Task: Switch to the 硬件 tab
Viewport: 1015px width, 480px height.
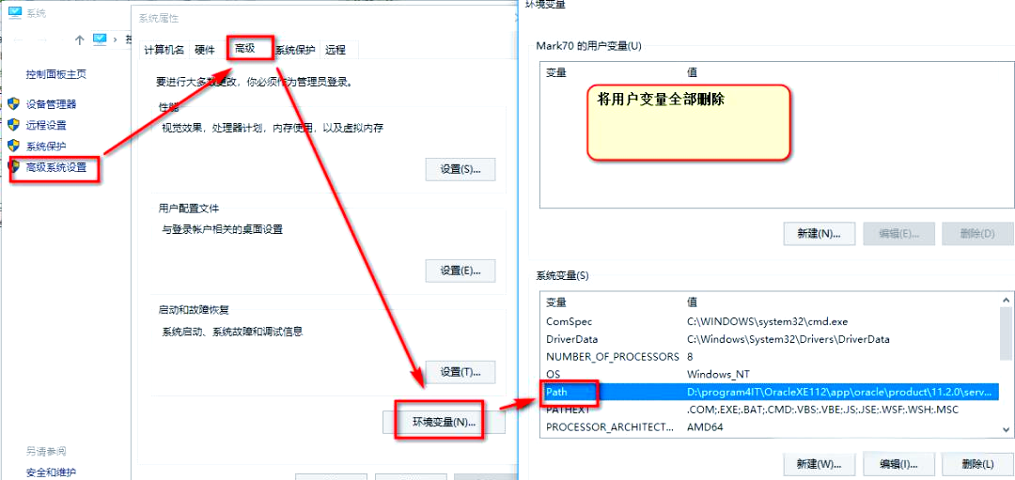Action: point(205,50)
